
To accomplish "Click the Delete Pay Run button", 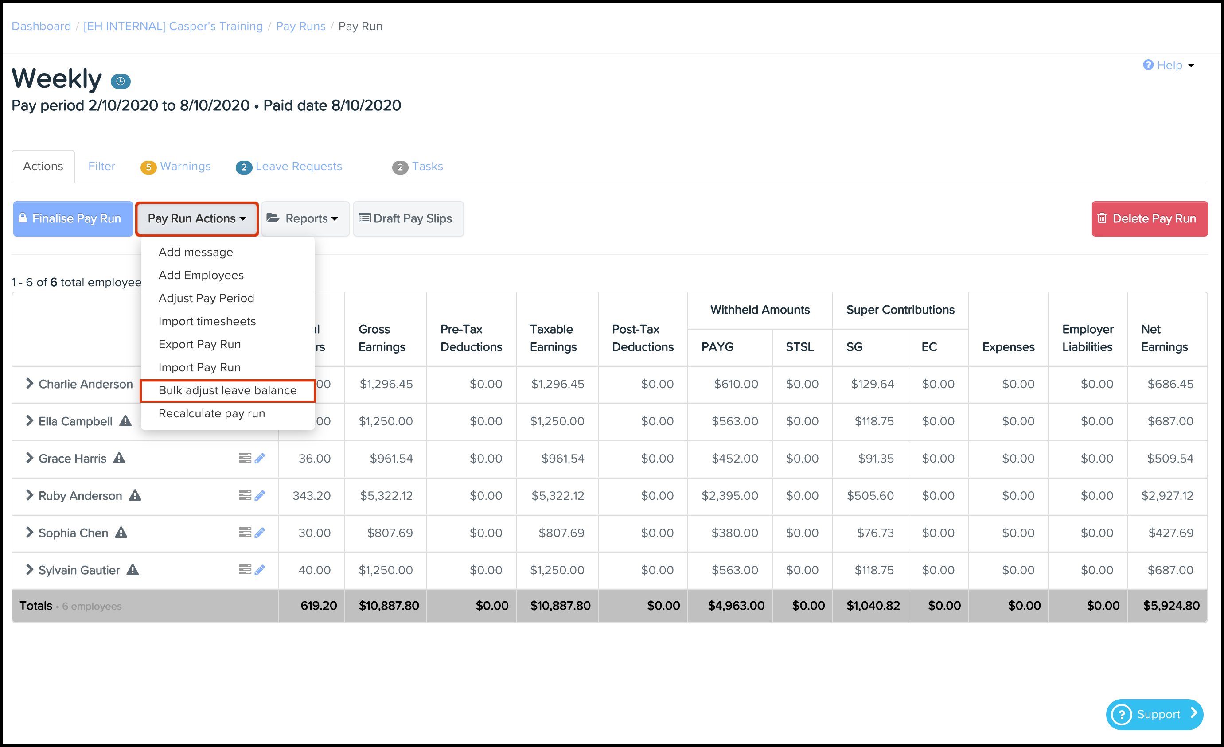I will (1149, 218).
